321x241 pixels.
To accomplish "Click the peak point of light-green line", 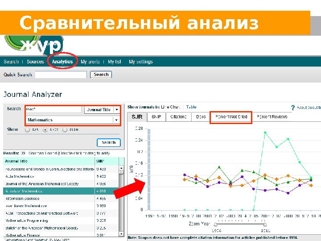I will click(265, 133).
